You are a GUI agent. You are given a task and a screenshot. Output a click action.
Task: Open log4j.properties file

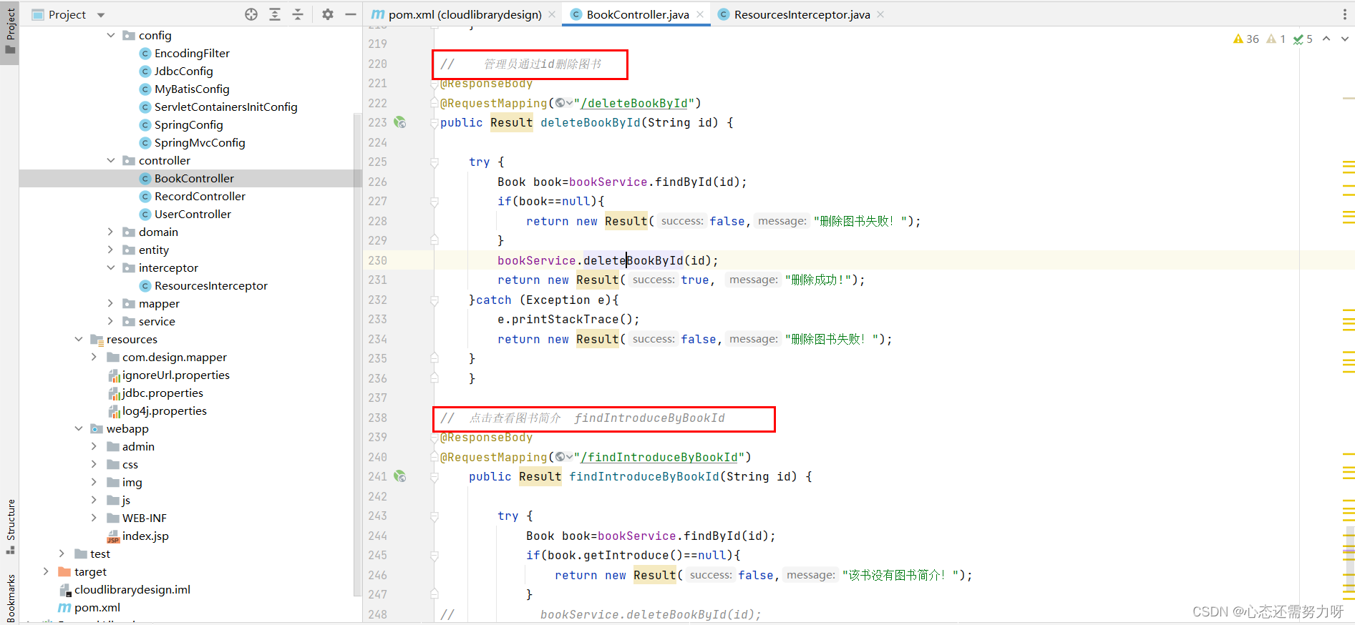pos(164,411)
